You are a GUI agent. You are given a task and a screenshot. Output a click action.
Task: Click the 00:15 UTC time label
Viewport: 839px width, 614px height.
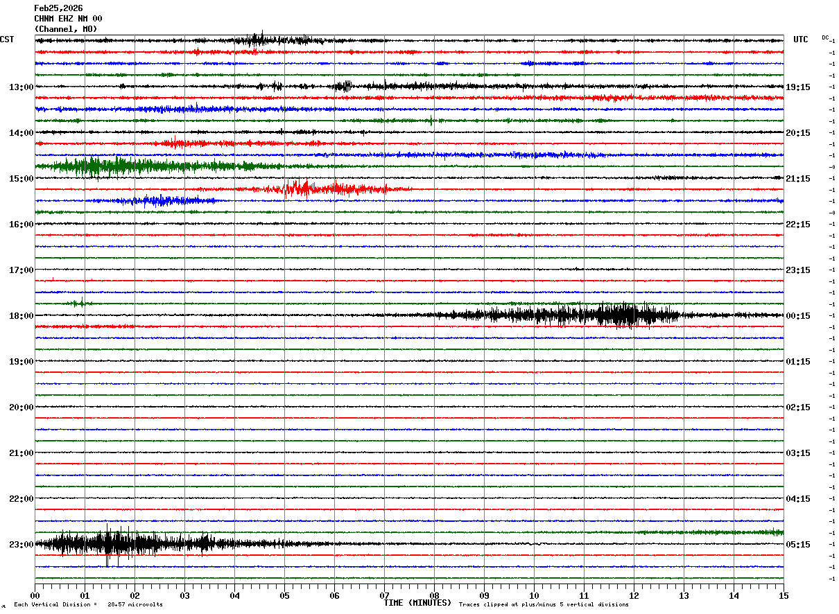pyautogui.click(x=798, y=316)
